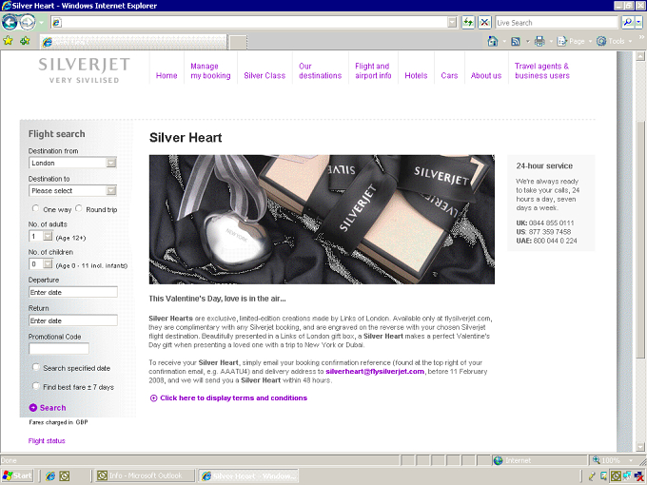Click the Outlook quick launch icon
Viewport: 647px width, 485px height.
tap(65, 475)
